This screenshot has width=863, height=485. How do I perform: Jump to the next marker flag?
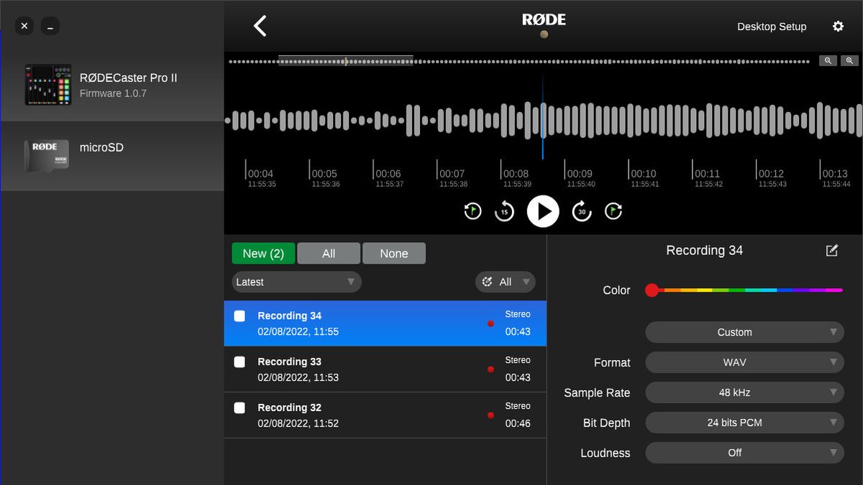coord(613,211)
